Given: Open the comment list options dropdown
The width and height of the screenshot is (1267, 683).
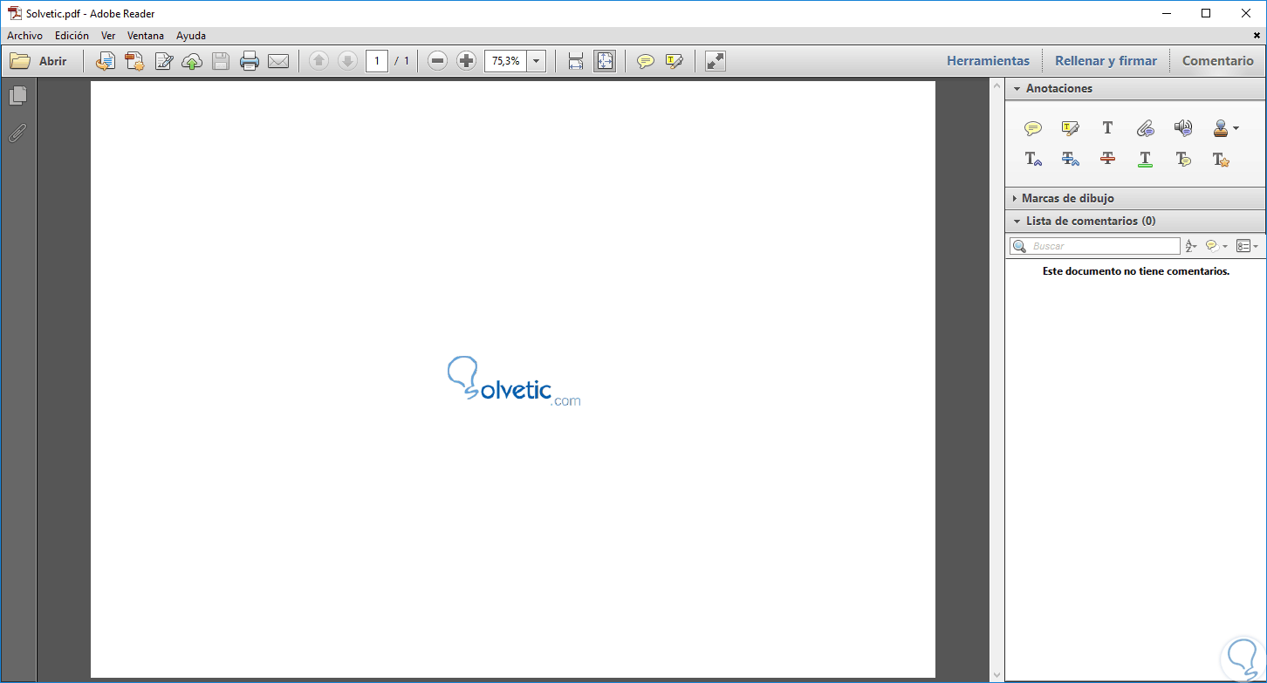Looking at the screenshot, I should [1247, 246].
